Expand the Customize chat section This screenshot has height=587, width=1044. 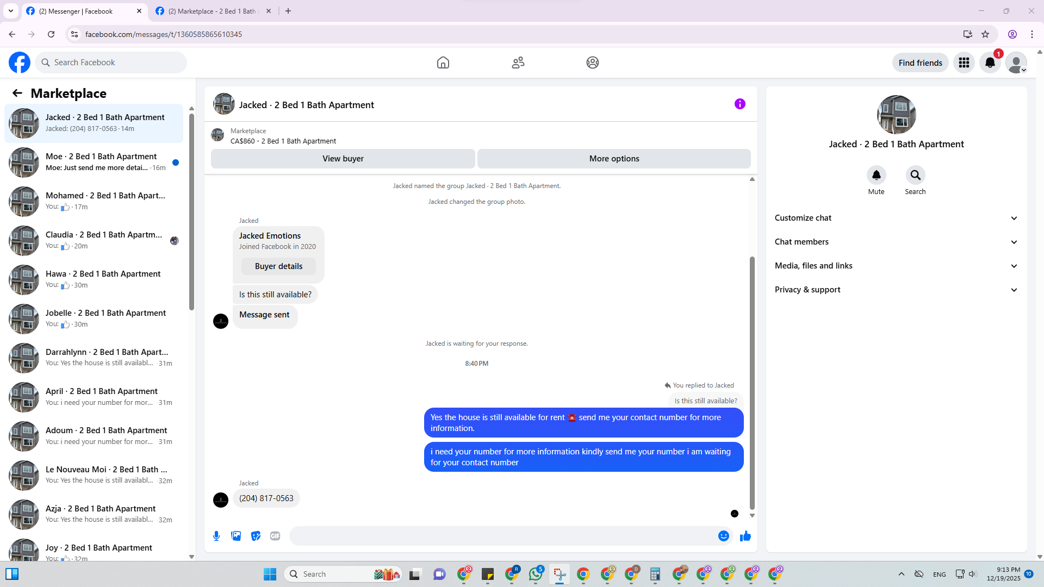(896, 218)
